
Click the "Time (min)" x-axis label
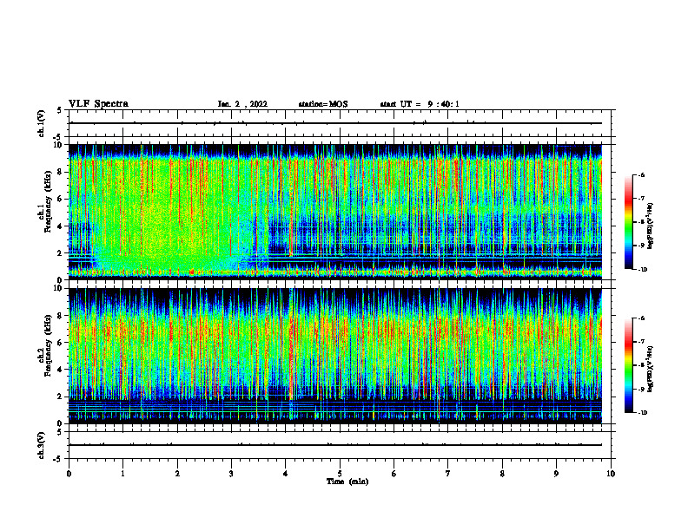point(347,482)
